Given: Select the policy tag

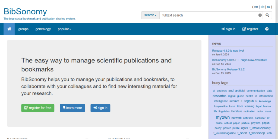Looking at the screenshot, I should 218,128.
